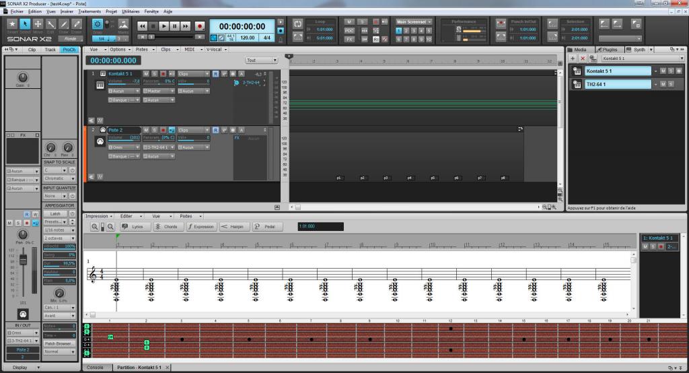The width and height of the screenshot is (689, 373).
Task: Click the Hairpin tool button
Action: 234,226
